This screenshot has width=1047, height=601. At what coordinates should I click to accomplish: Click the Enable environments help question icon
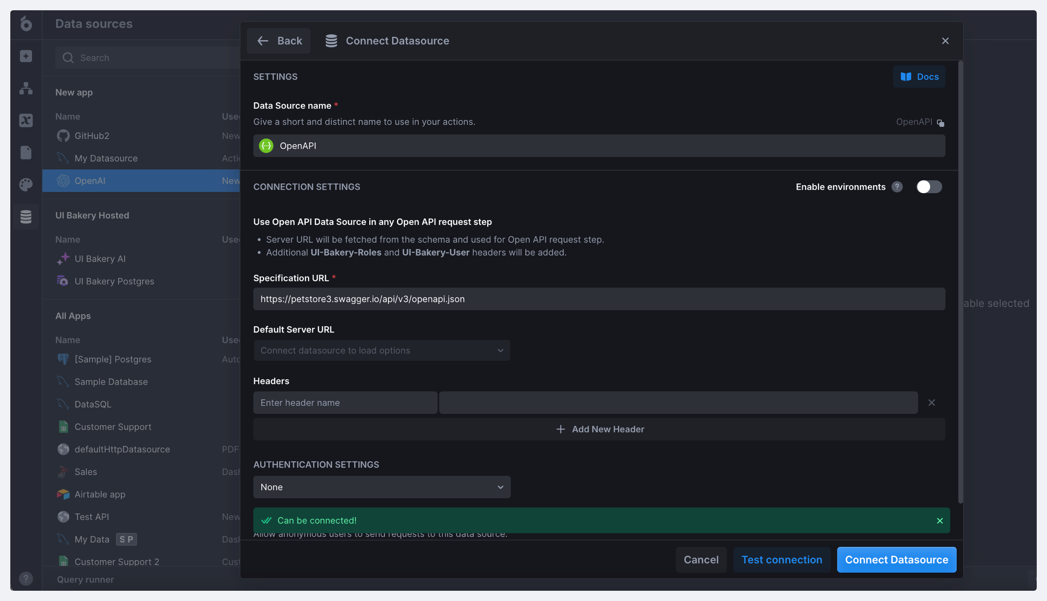click(x=897, y=187)
